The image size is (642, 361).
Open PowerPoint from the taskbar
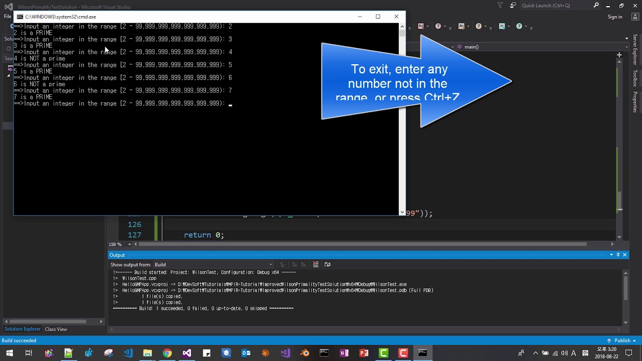(x=364, y=353)
